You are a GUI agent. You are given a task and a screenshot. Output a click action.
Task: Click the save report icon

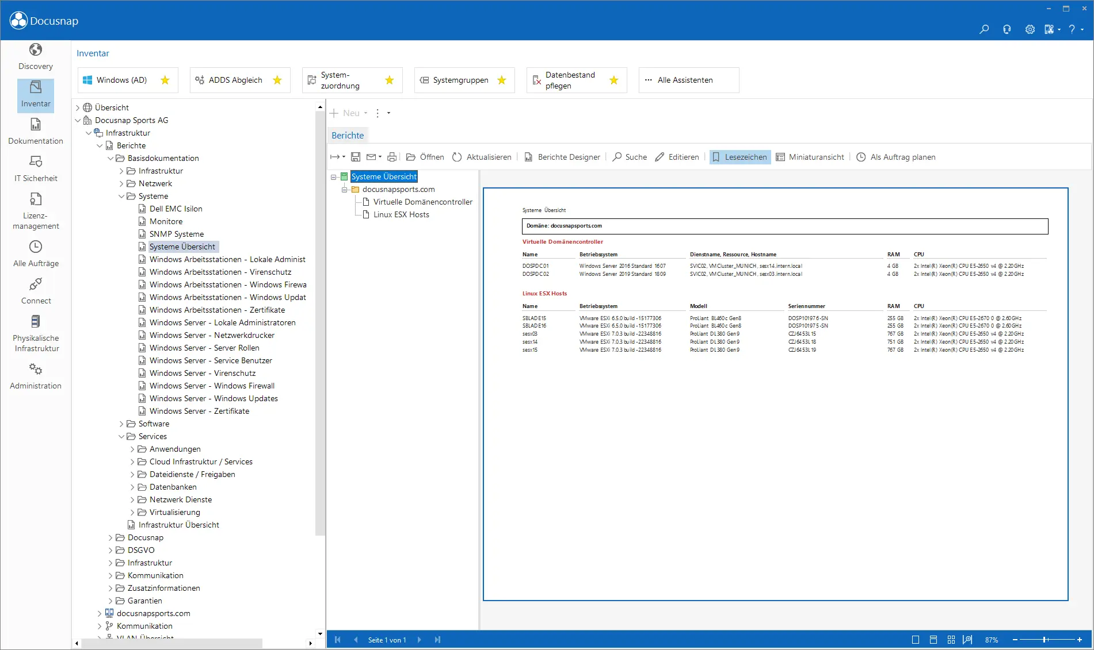click(x=356, y=157)
